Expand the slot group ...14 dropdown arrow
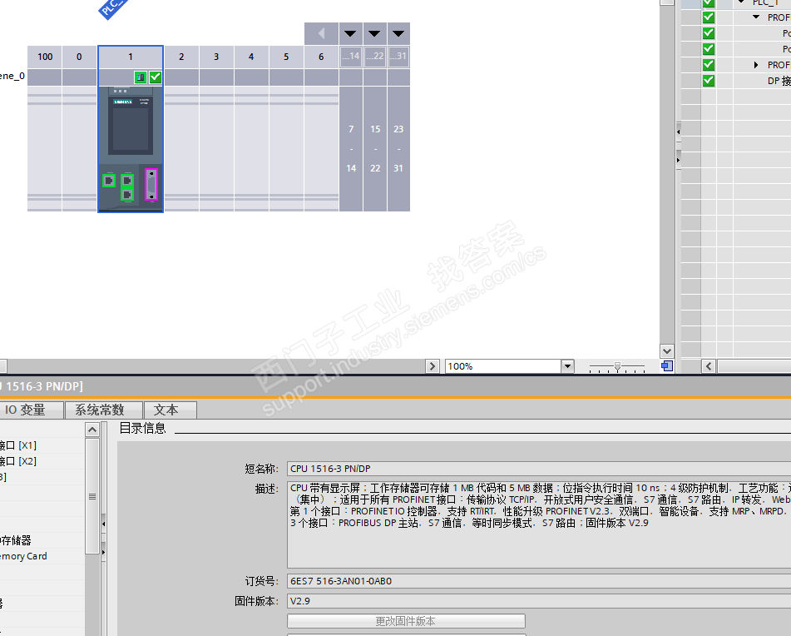791x636 pixels. (351, 34)
